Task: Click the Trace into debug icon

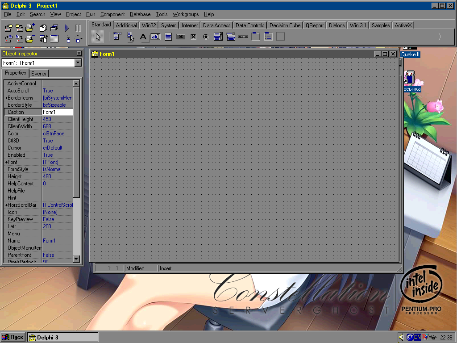Action: pos(67,38)
